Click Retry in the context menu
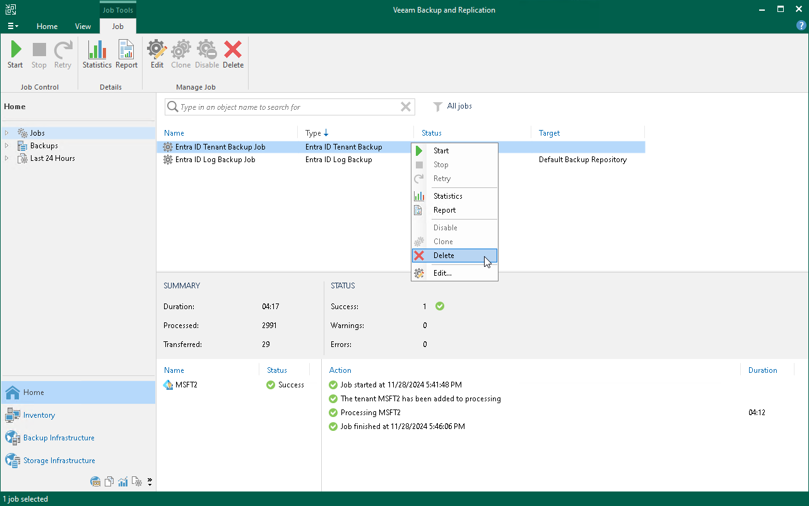This screenshot has width=809, height=506. [x=454, y=179]
